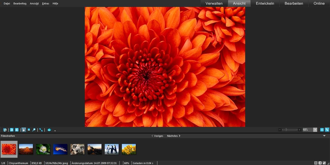Switch to Entwickeln mode tab

[265, 3]
